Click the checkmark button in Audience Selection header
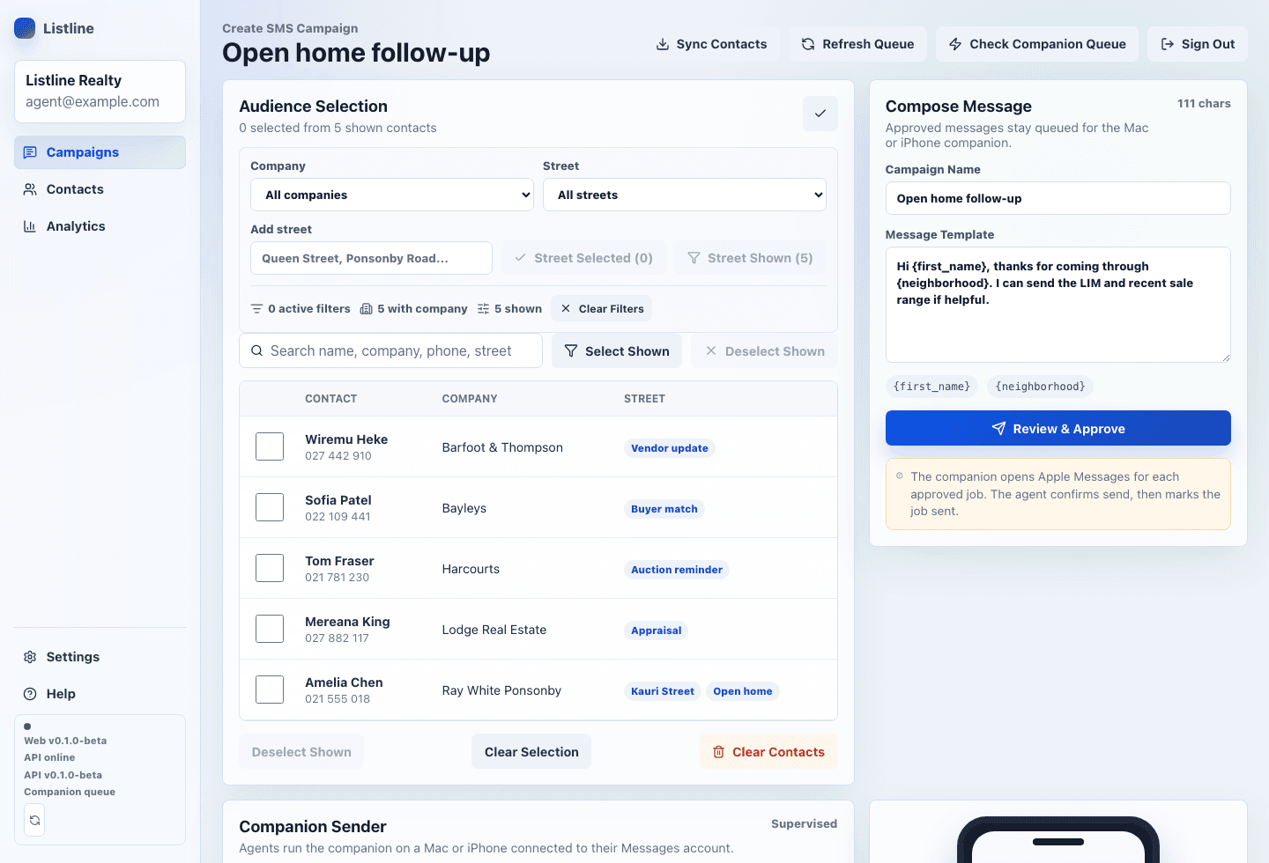Image resolution: width=1269 pixels, height=863 pixels. pyautogui.click(x=820, y=114)
